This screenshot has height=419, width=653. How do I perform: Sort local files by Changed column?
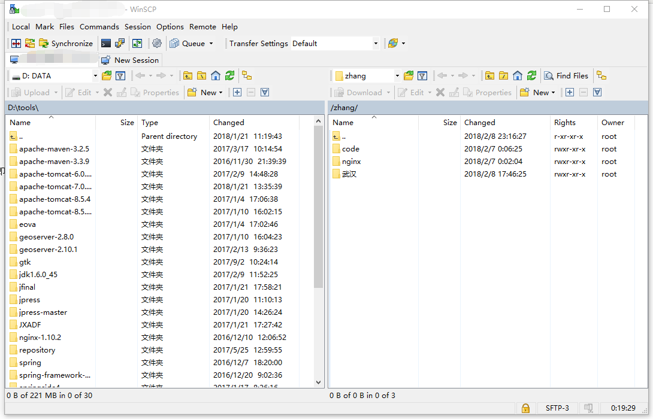pos(254,122)
